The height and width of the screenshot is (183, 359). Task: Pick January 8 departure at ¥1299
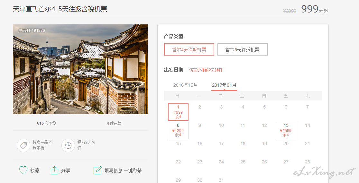point(178,130)
